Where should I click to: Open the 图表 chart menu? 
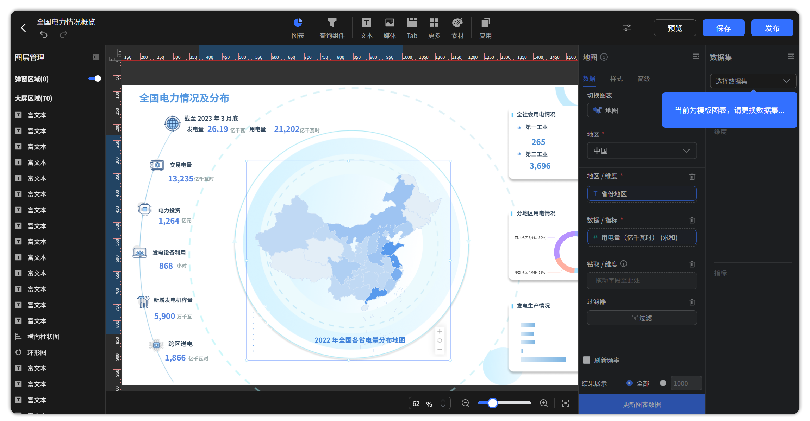click(298, 28)
